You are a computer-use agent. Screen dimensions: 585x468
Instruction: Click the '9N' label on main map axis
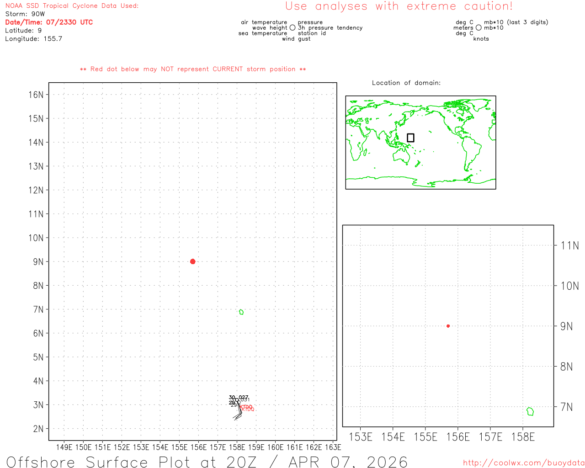pos(38,262)
